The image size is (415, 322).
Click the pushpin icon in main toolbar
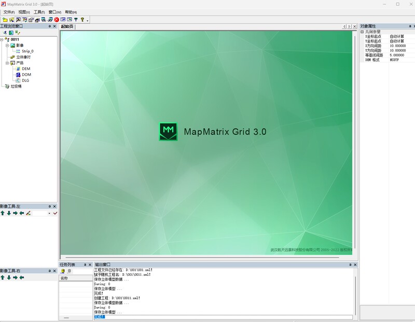click(x=76, y=20)
